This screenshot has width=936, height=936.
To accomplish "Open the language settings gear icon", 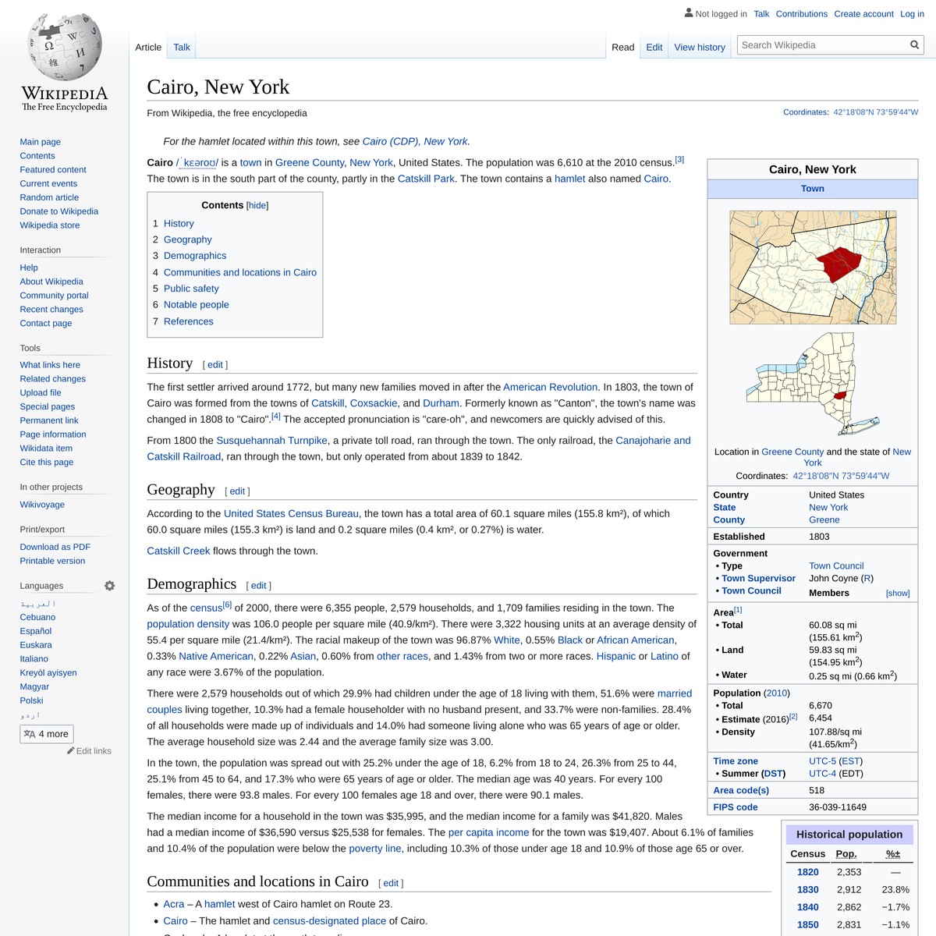I will point(110,585).
